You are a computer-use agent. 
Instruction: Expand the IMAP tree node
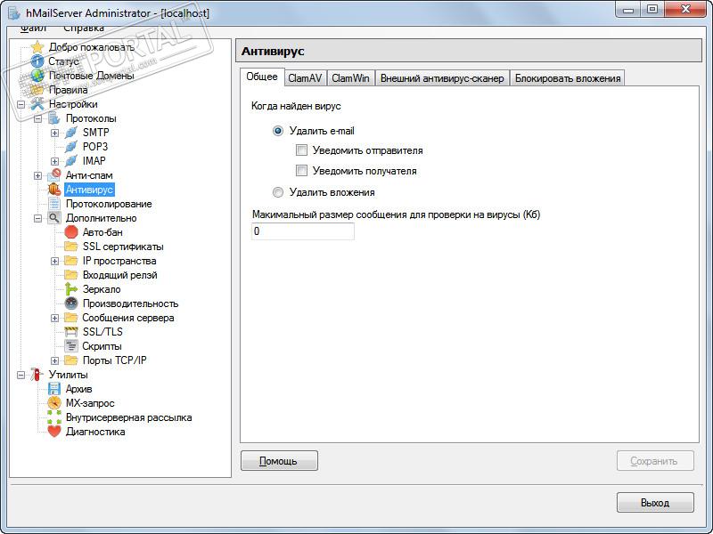[54, 161]
